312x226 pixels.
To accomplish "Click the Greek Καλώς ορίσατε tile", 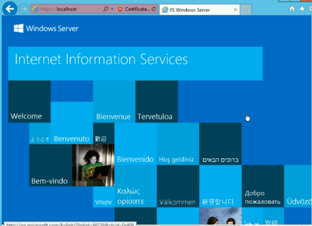I will [x=136, y=186].
